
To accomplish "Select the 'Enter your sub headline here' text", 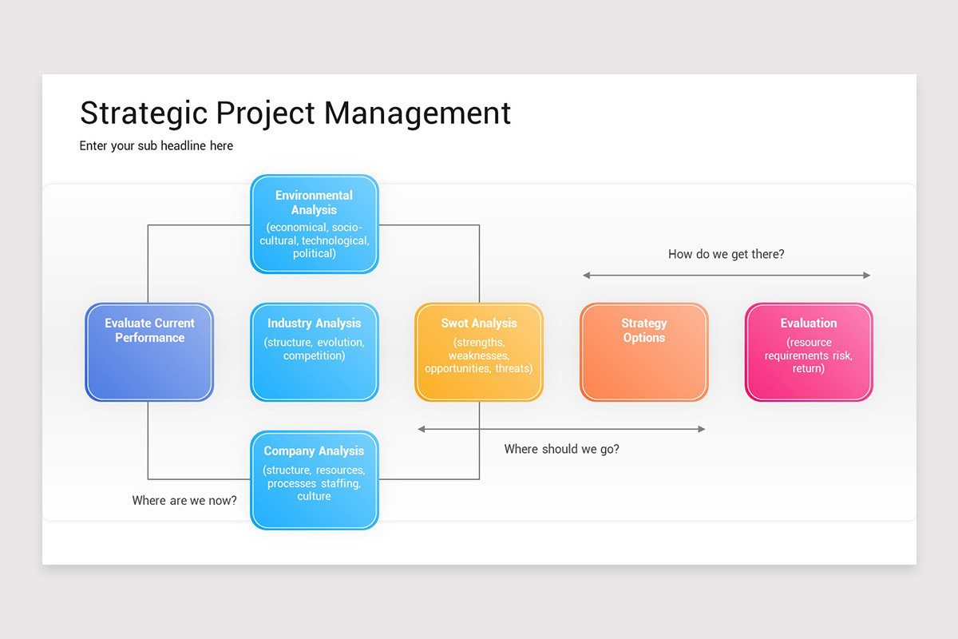I will click(156, 145).
